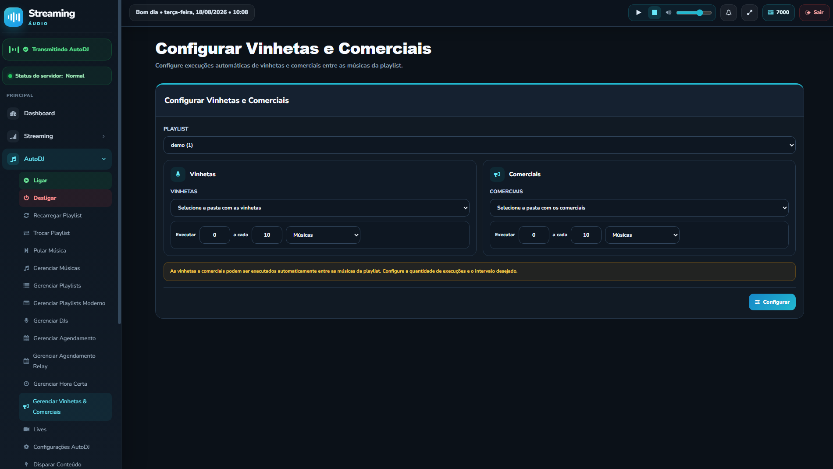Click Comerciais Executar count field

pyautogui.click(x=534, y=235)
